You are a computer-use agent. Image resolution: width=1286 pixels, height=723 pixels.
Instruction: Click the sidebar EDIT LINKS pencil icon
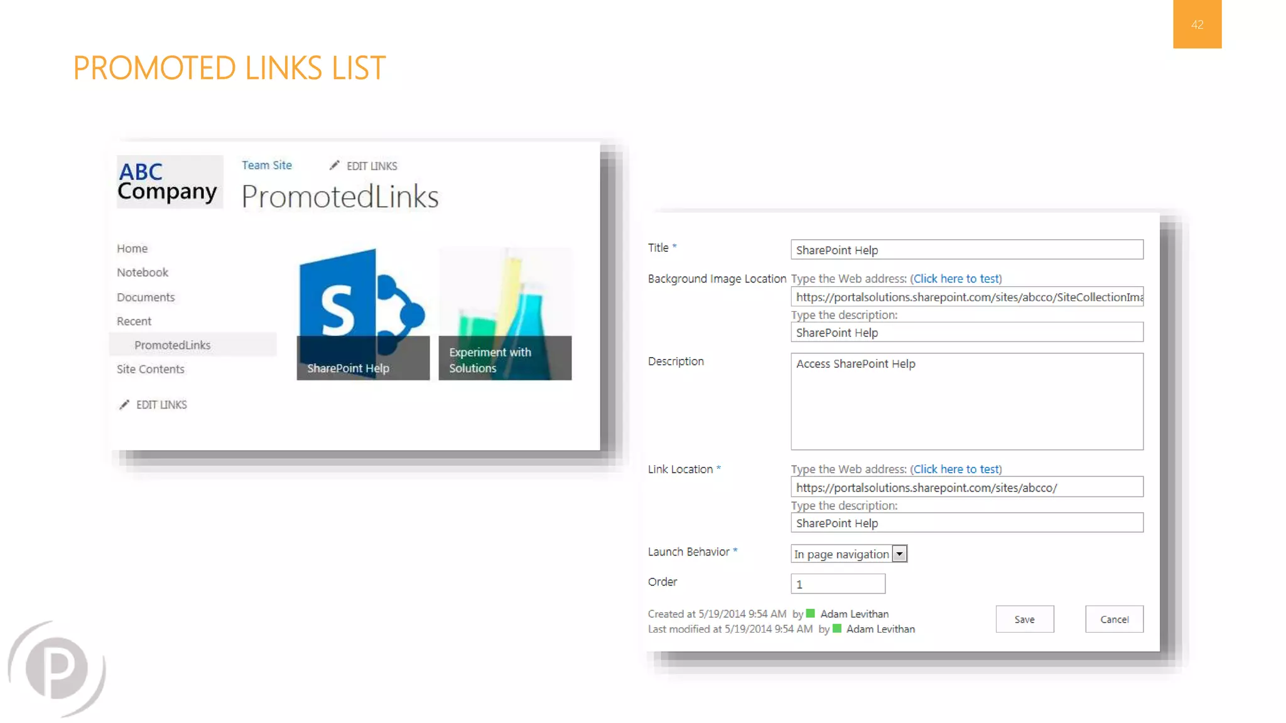pos(124,405)
